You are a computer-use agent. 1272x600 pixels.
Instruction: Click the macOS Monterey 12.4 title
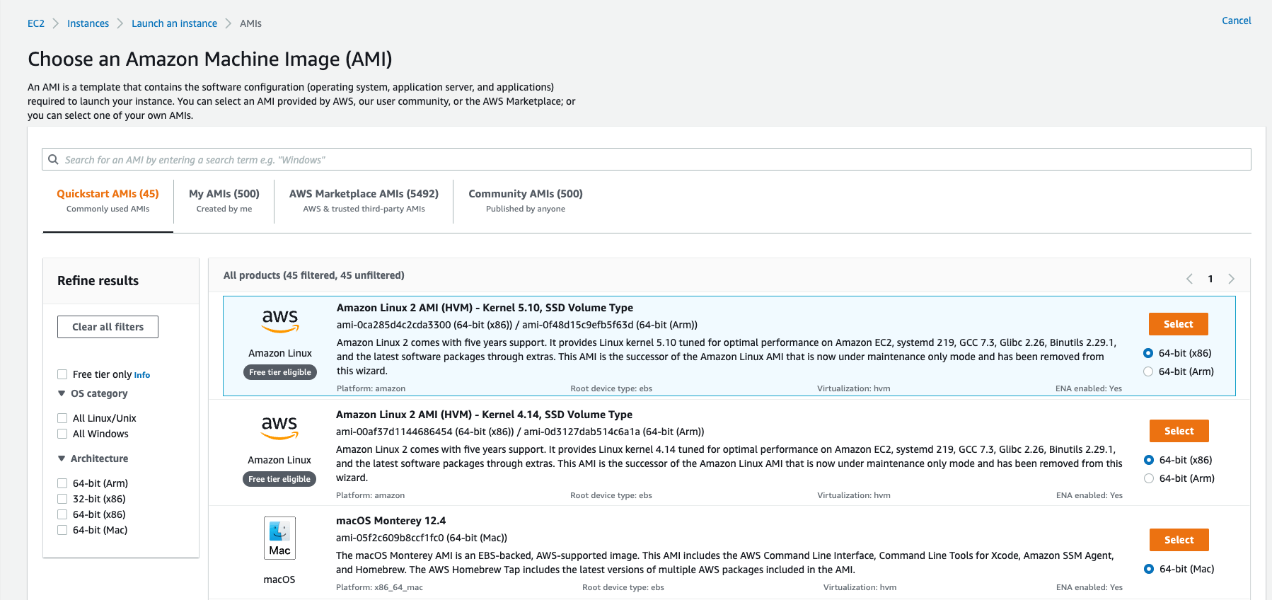point(391,521)
